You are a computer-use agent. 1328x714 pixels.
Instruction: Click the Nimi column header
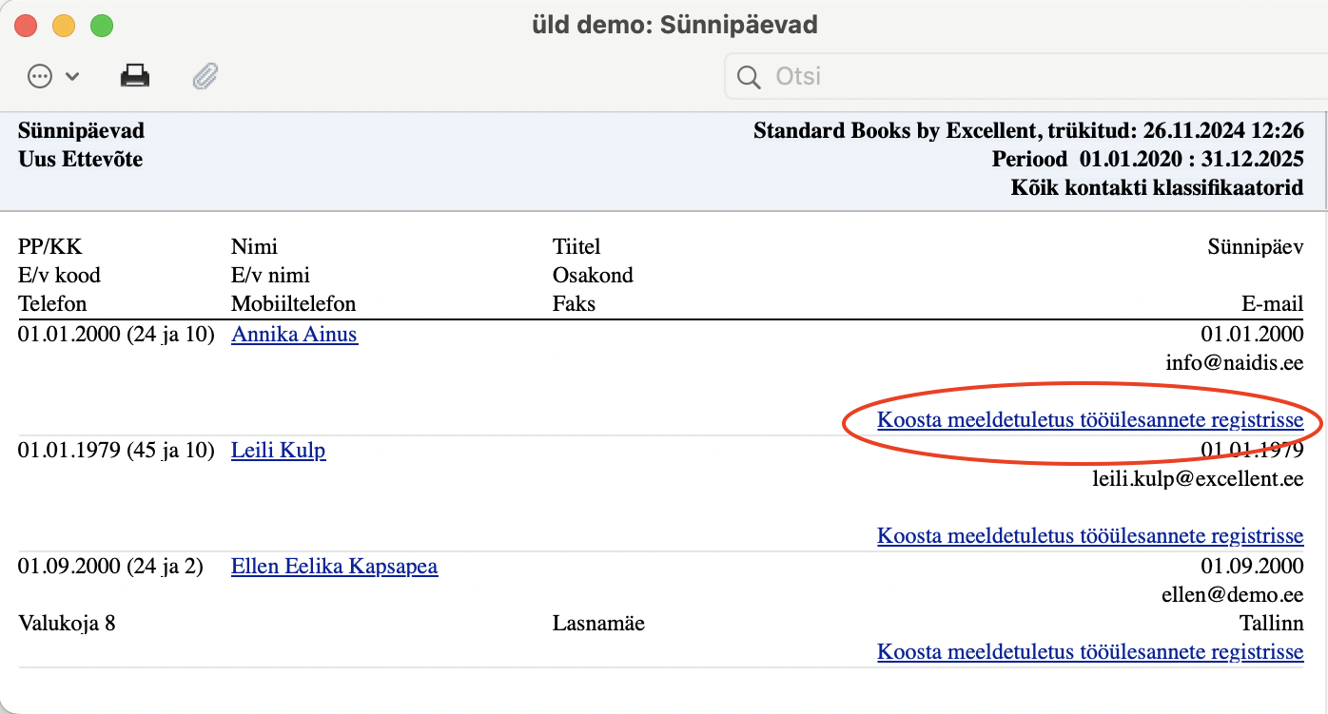(x=254, y=247)
